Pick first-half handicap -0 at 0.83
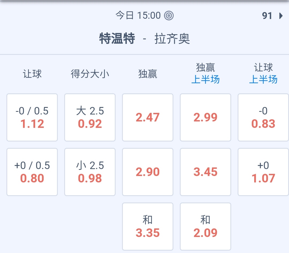 tap(263, 117)
